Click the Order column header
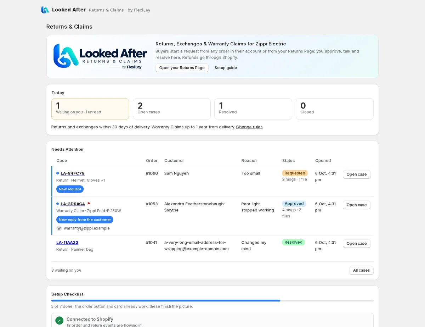The width and height of the screenshot is (425, 327). (x=152, y=161)
